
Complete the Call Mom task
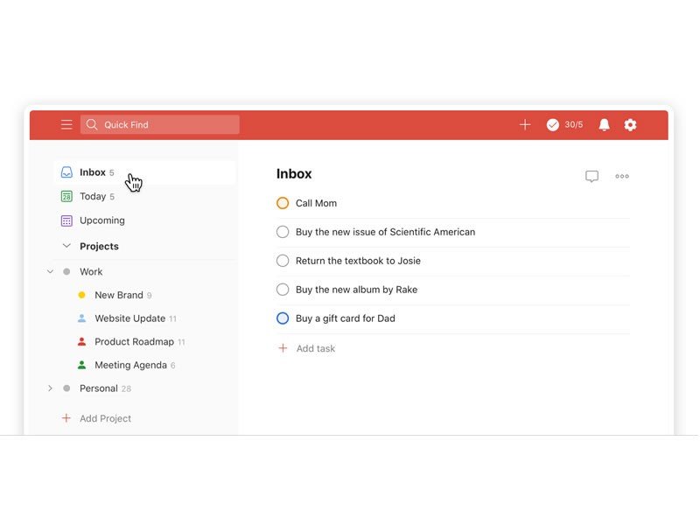pos(282,202)
